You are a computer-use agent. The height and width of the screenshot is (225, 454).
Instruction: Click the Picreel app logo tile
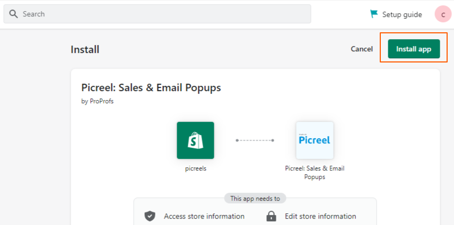point(315,140)
